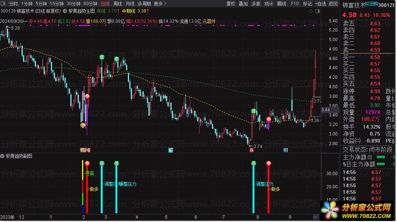Click 交易状态: 闭市阶段 status
The height and width of the screenshot is (222, 397).
(367, 149)
